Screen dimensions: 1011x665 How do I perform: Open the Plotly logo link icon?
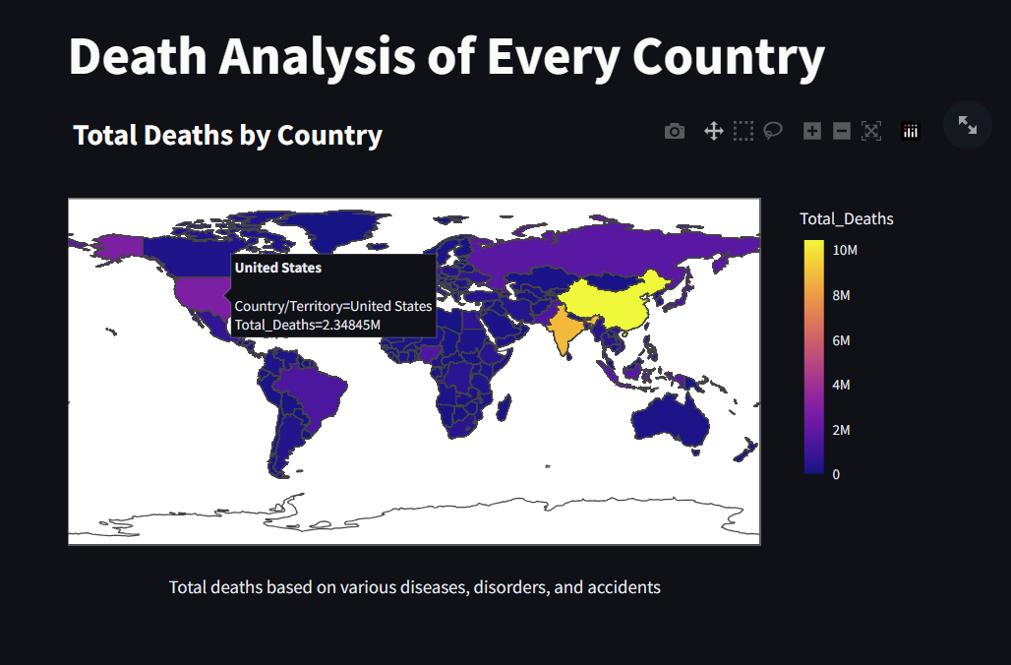point(911,132)
